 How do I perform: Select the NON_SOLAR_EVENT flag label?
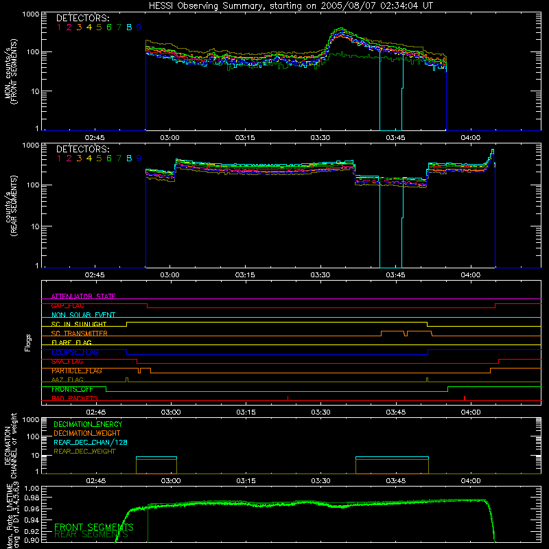83,315
